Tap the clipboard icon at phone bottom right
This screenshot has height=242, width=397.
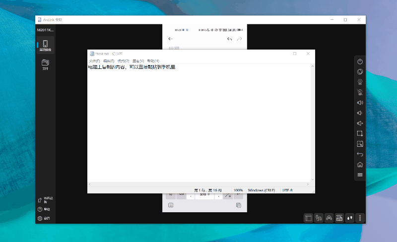coord(239,205)
